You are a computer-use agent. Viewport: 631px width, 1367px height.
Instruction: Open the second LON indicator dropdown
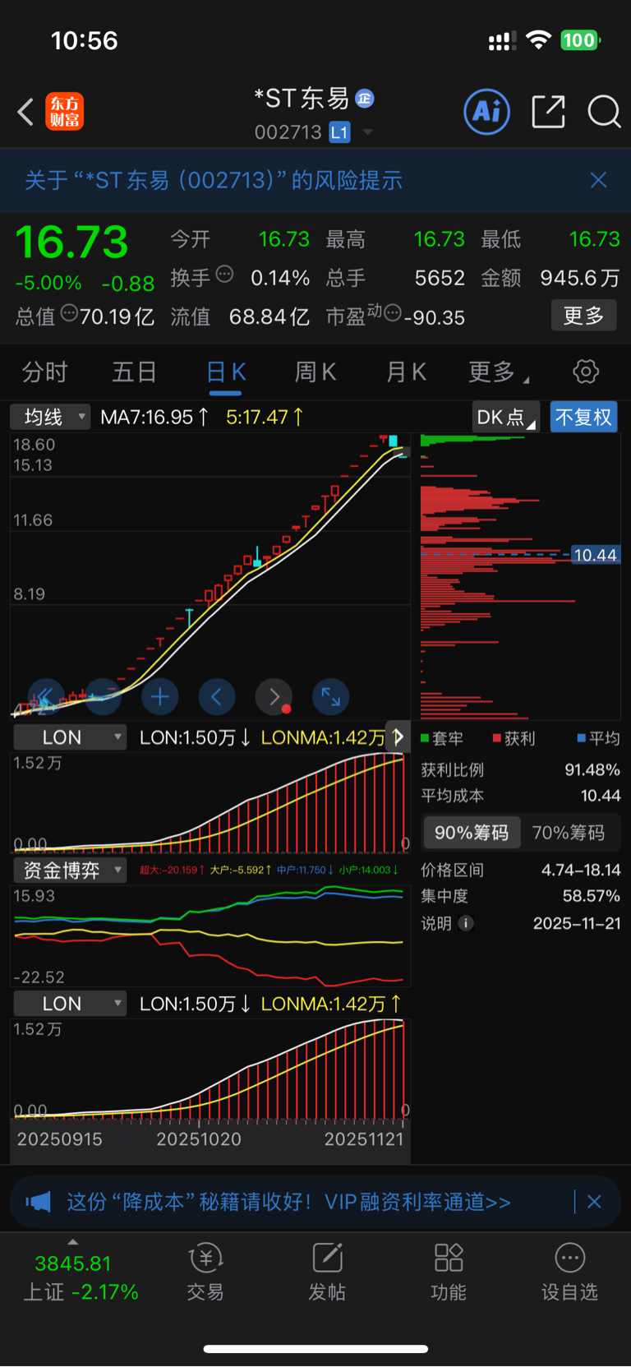70,1003
